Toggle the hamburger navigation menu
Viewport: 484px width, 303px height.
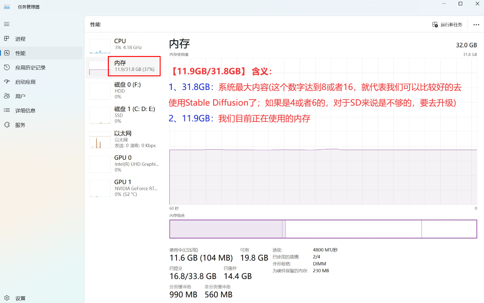tap(6, 24)
